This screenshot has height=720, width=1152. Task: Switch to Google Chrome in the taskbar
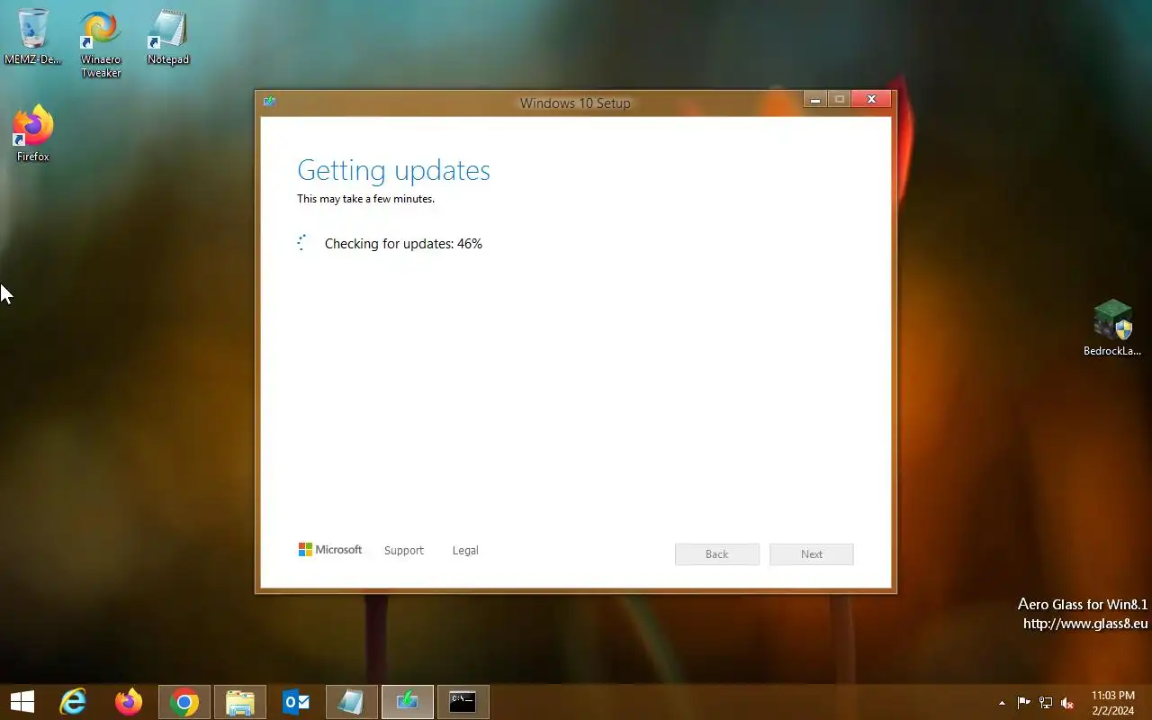(x=184, y=702)
